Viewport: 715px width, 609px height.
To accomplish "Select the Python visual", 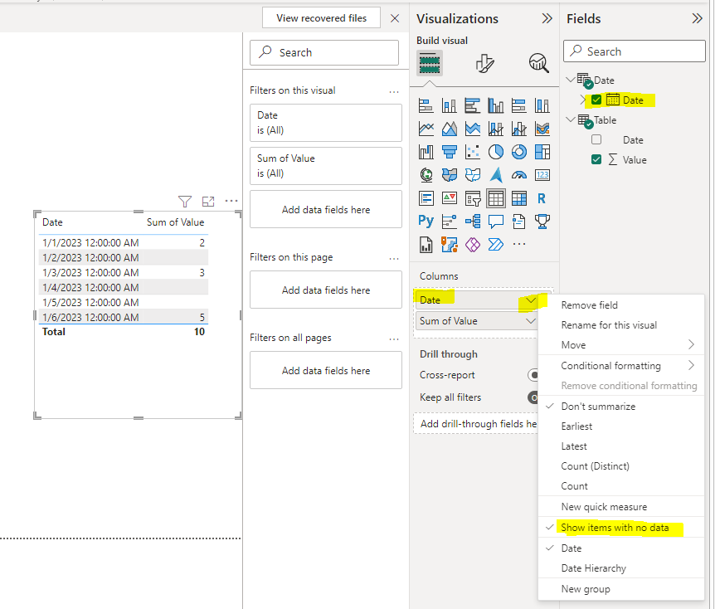I will [x=426, y=222].
